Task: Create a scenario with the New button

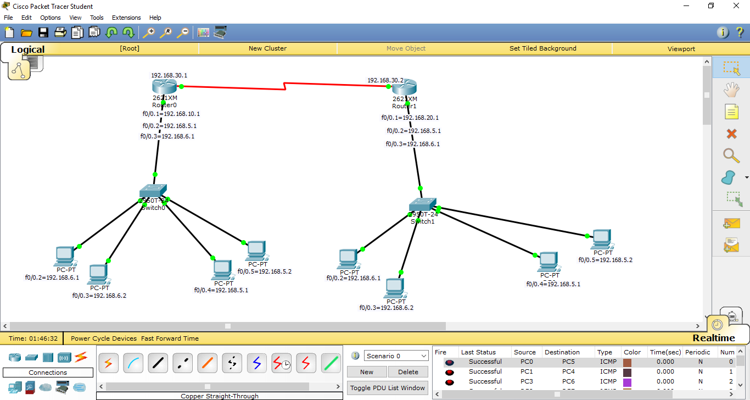Action: (366, 371)
